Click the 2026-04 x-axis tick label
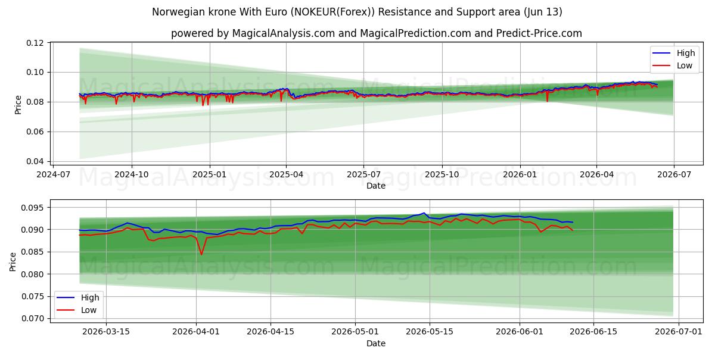This screenshot has height=357, width=715. tap(596, 175)
